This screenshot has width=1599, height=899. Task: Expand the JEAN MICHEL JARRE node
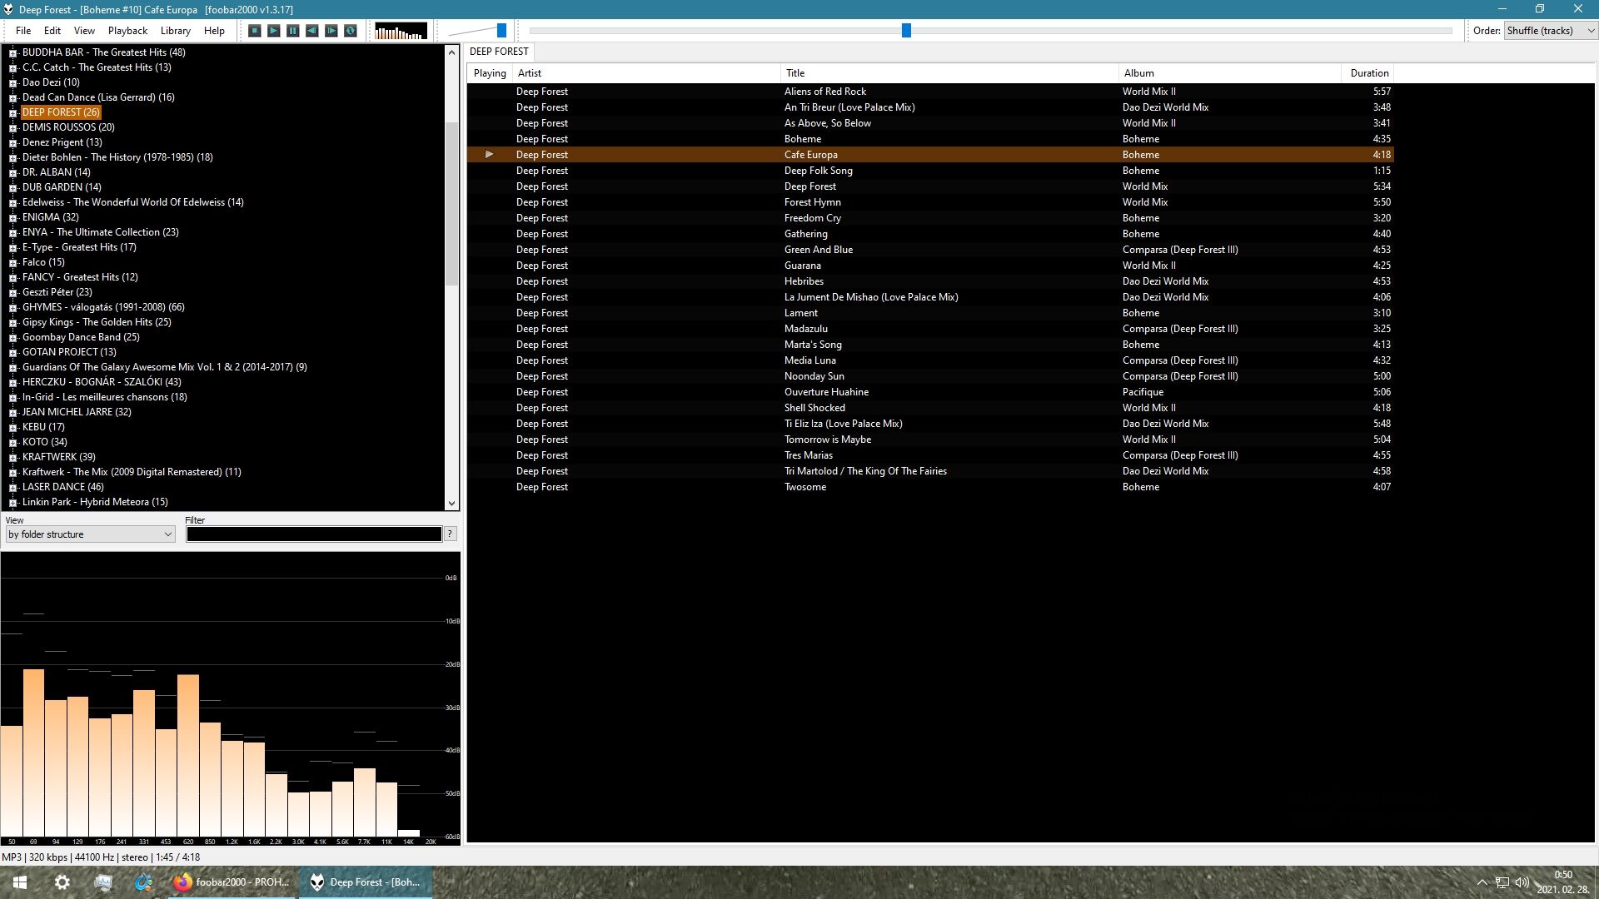[x=12, y=412]
